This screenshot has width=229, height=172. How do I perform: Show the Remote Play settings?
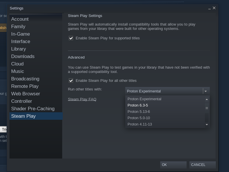(x=25, y=86)
